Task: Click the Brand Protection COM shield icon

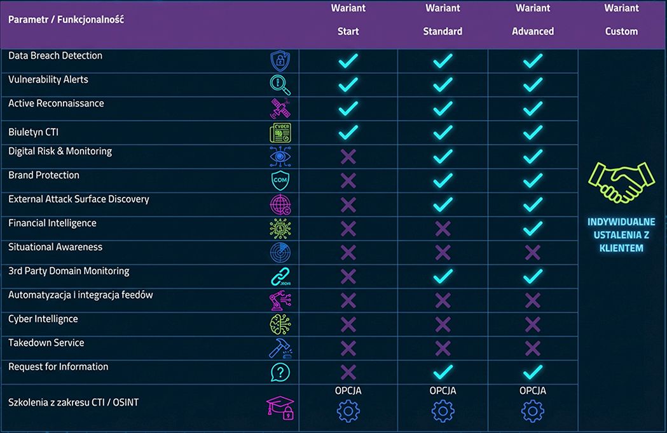Action: coord(280,180)
